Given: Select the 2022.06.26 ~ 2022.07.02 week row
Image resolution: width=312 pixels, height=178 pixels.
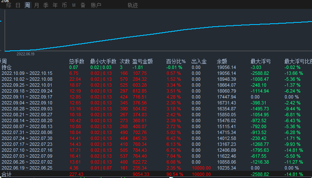Looking at the screenshot, I should (x=156, y=162).
